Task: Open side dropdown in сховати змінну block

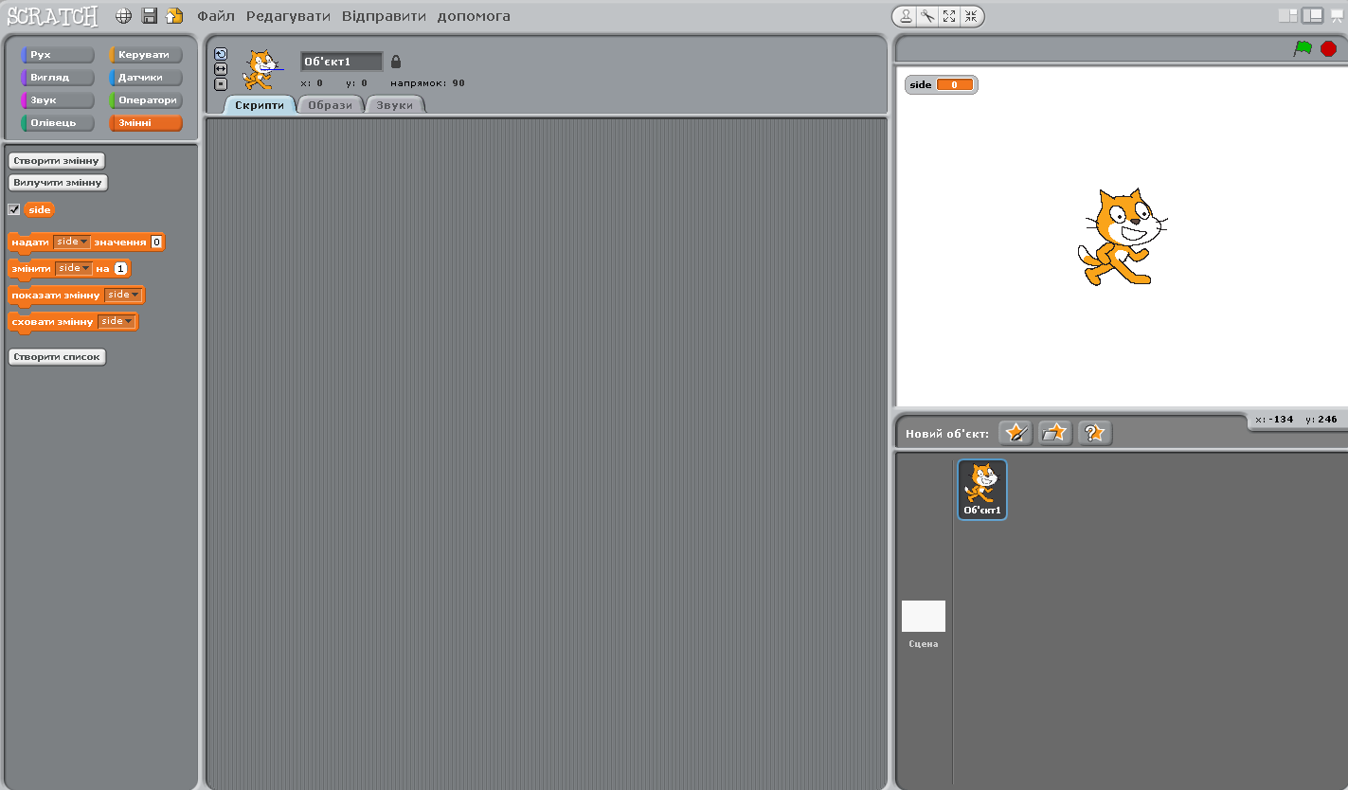Action: 117,322
